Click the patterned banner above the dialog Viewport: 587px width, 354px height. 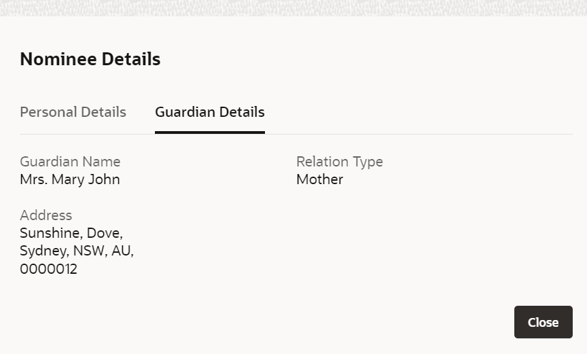(293, 7)
